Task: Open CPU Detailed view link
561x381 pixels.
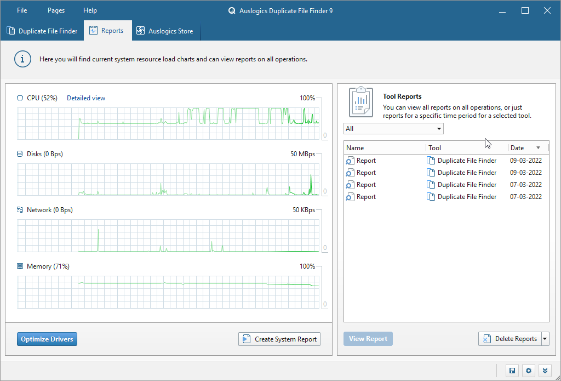Action: click(86, 98)
